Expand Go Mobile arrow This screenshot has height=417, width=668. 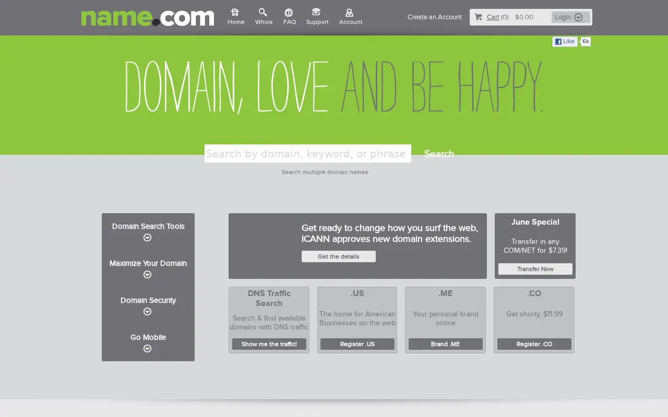[148, 349]
